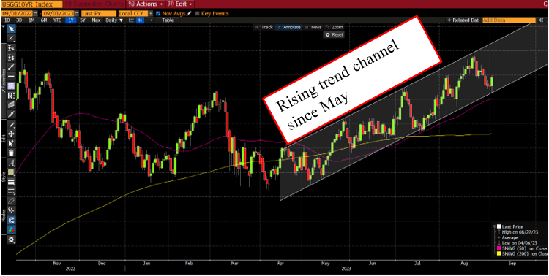Switch to line chart type icon
This screenshot has height=276, width=549.
[131, 20]
